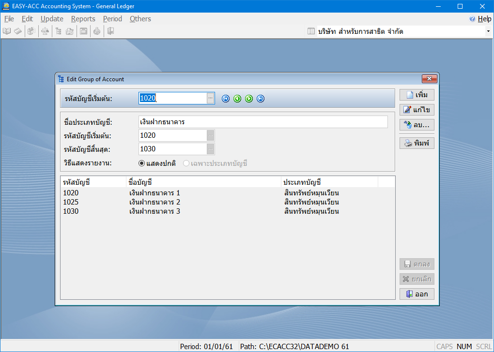Click the ออก (Exit) button
The width and height of the screenshot is (494, 352).
417,293
